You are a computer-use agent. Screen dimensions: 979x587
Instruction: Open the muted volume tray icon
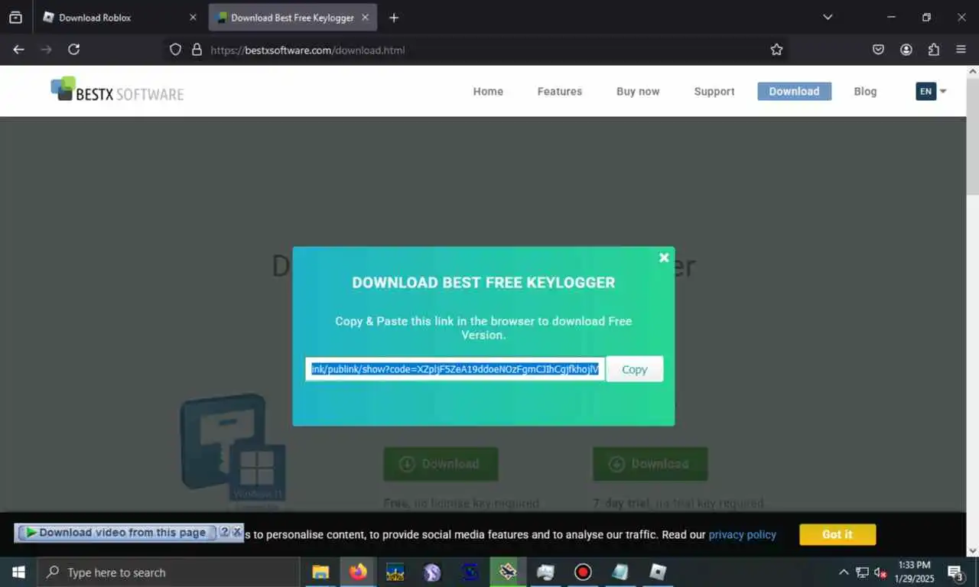[x=880, y=572]
